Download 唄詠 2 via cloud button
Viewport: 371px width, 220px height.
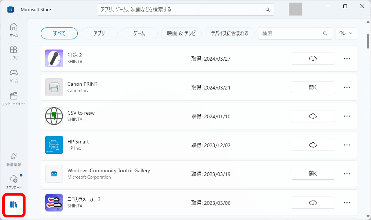click(x=313, y=58)
